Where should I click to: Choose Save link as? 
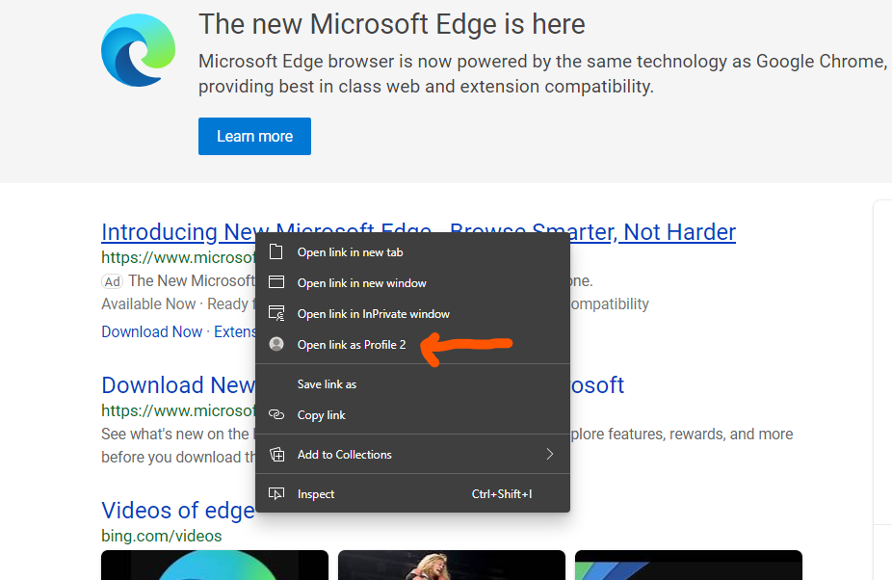point(412,383)
